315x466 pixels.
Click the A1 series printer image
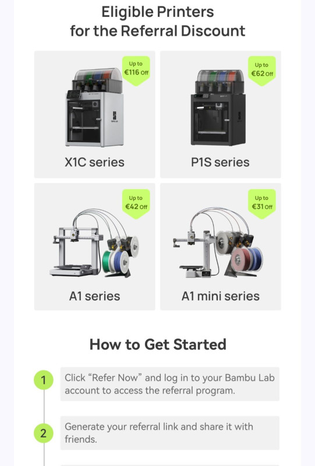click(x=94, y=243)
